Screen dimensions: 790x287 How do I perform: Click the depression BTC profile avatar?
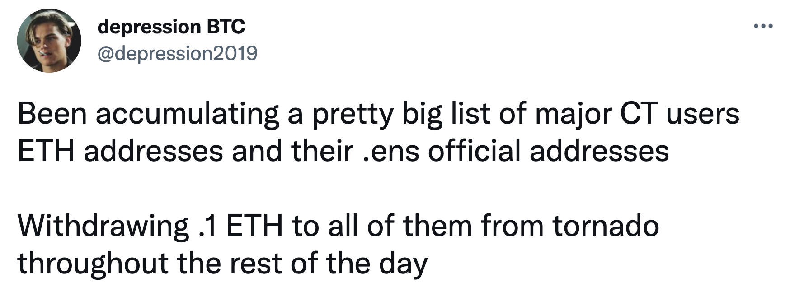pos(49,41)
